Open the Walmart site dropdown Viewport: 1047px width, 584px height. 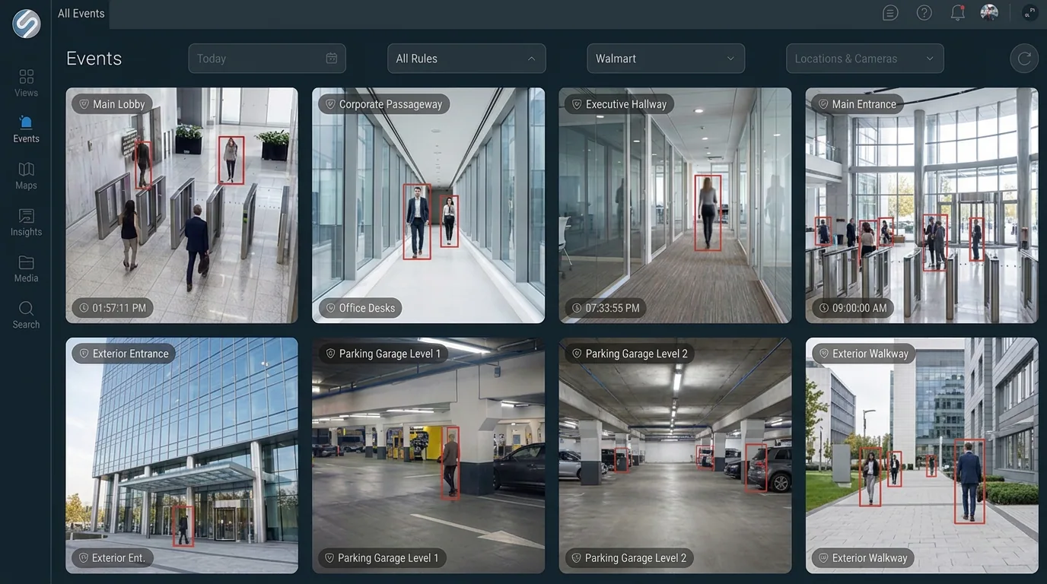point(666,59)
